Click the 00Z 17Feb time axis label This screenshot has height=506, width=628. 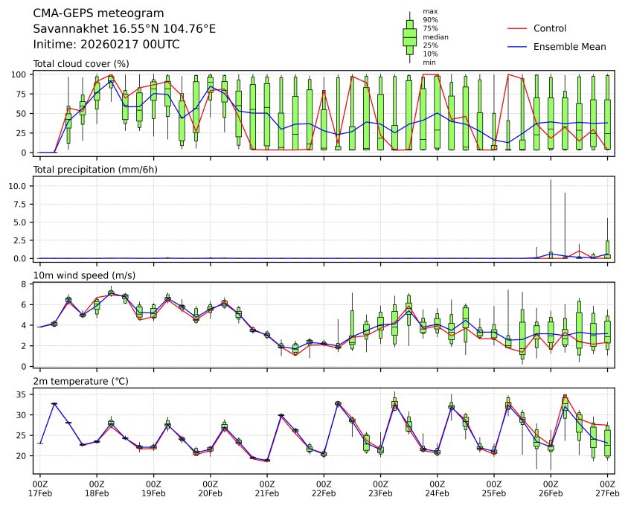coord(40,488)
